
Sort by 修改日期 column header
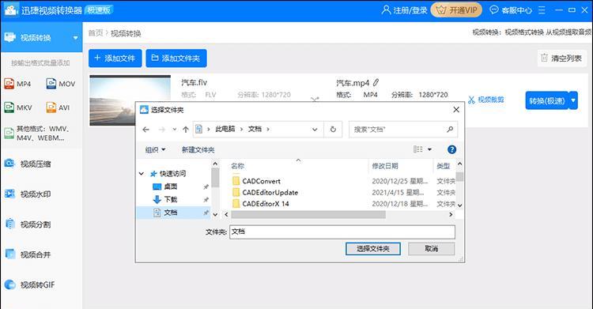(385, 166)
